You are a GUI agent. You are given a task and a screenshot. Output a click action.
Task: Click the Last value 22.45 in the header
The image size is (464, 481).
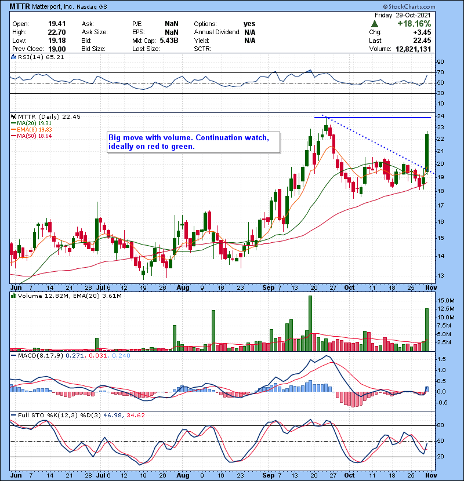(x=422, y=41)
